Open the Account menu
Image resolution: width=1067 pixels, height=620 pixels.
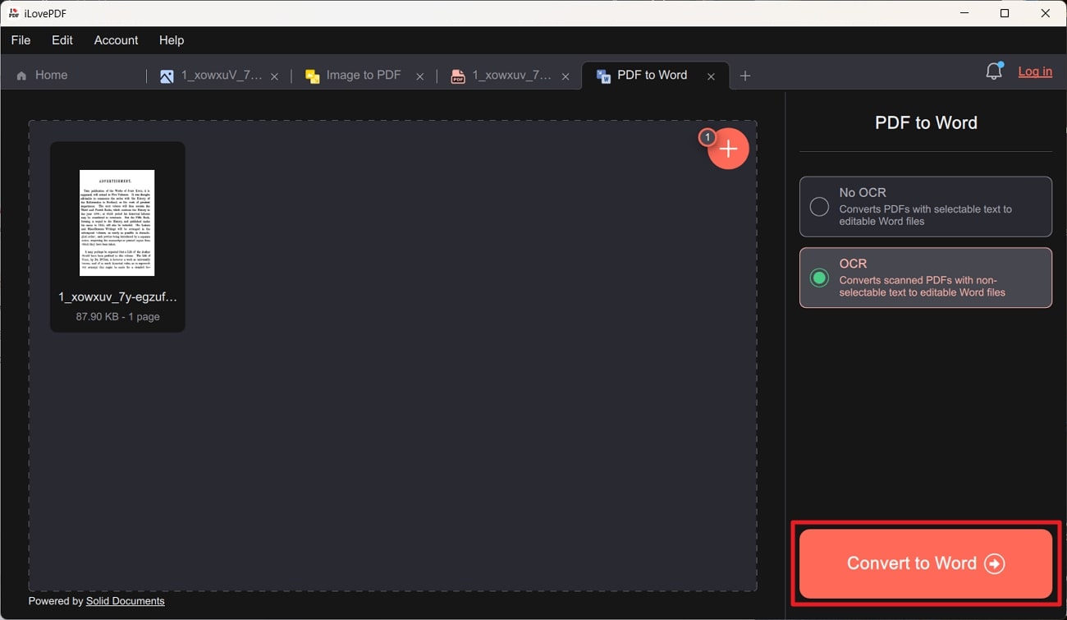(116, 40)
